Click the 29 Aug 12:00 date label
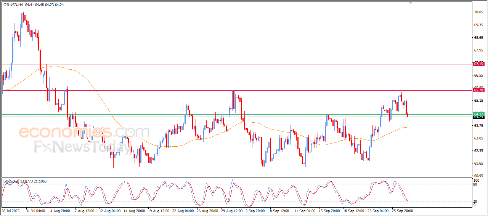Image resolution: width=488 pixels, height=216 pixels. (231, 211)
